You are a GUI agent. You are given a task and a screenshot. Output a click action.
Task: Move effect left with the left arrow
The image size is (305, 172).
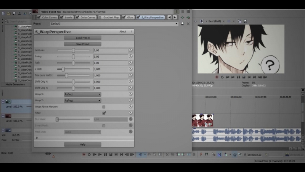coord(169,17)
